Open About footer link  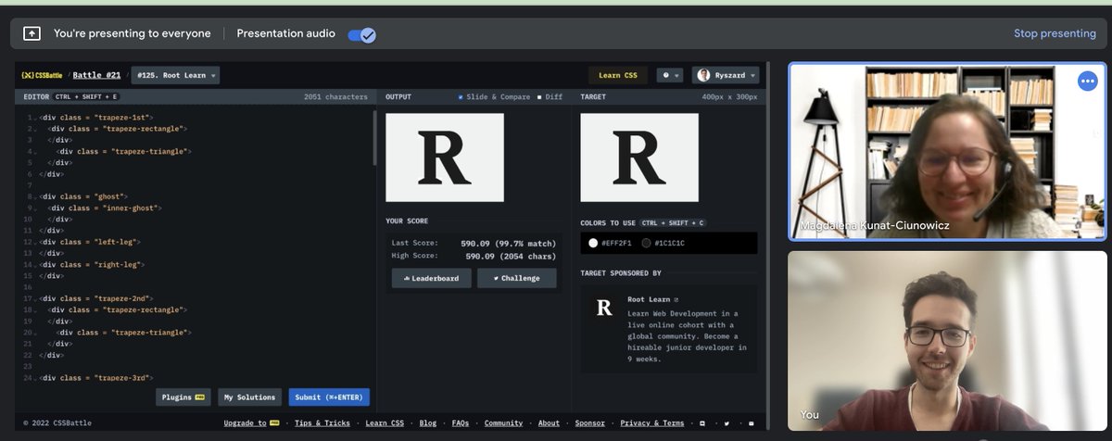549,423
